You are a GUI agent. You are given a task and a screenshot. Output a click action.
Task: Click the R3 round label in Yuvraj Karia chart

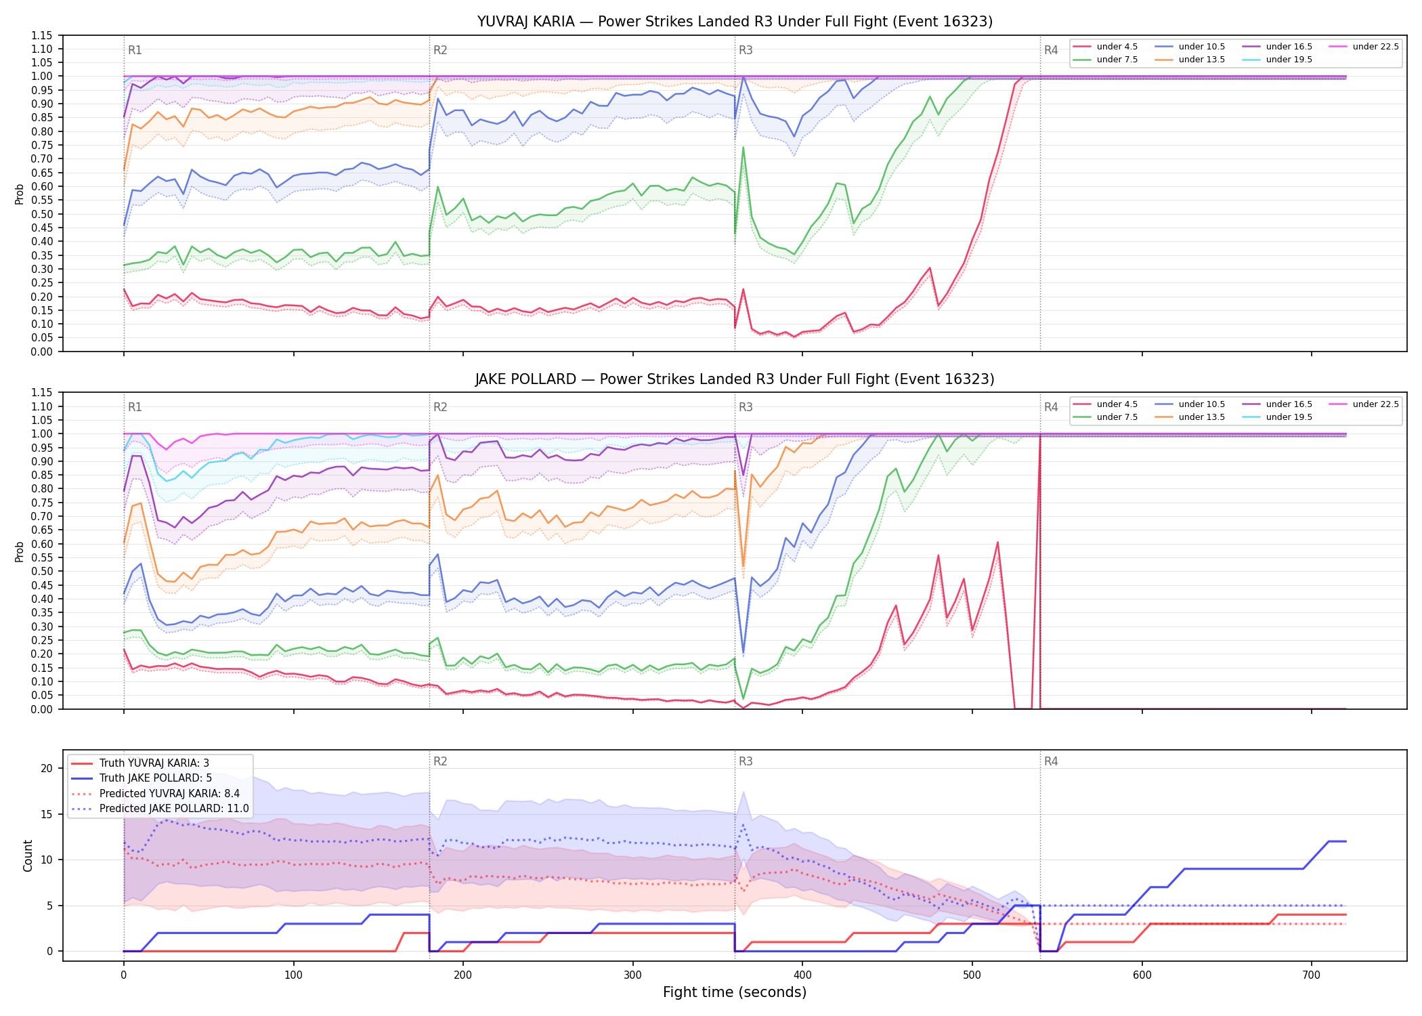point(746,50)
